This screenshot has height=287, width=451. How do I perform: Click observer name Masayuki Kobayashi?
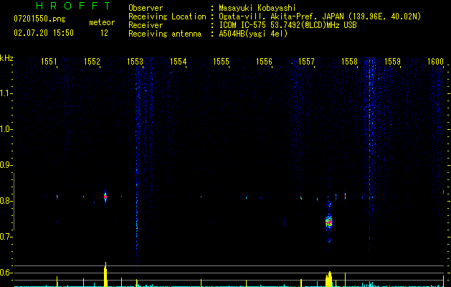(x=257, y=8)
